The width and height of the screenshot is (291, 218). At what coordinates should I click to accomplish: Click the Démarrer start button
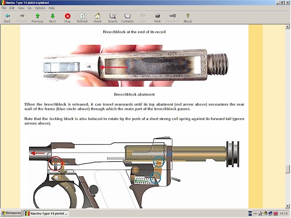[x=11, y=213]
